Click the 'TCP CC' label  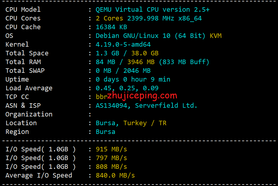(17, 97)
